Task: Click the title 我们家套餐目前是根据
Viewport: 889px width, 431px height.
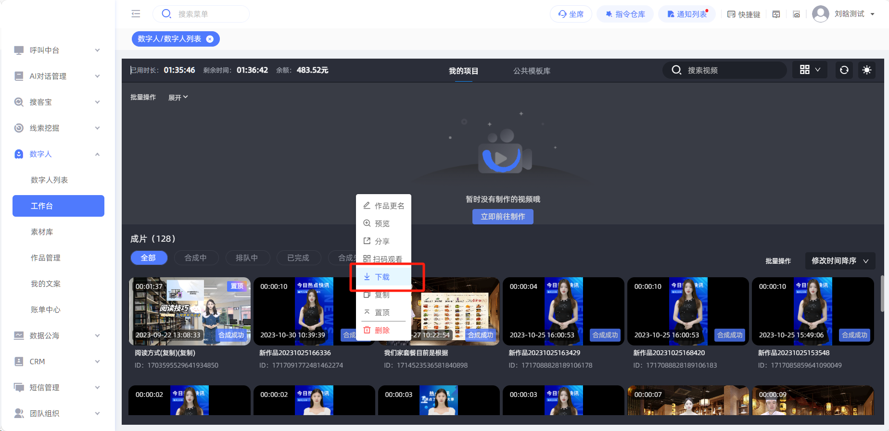Action: point(416,353)
